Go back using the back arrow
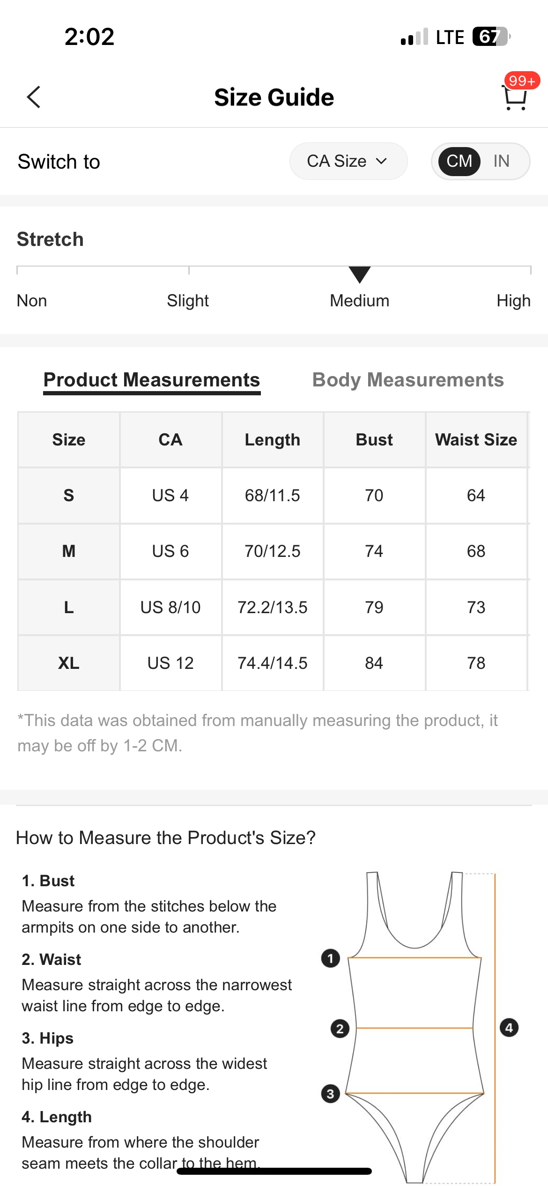Viewport: 548px width, 1186px height. pos(33,97)
